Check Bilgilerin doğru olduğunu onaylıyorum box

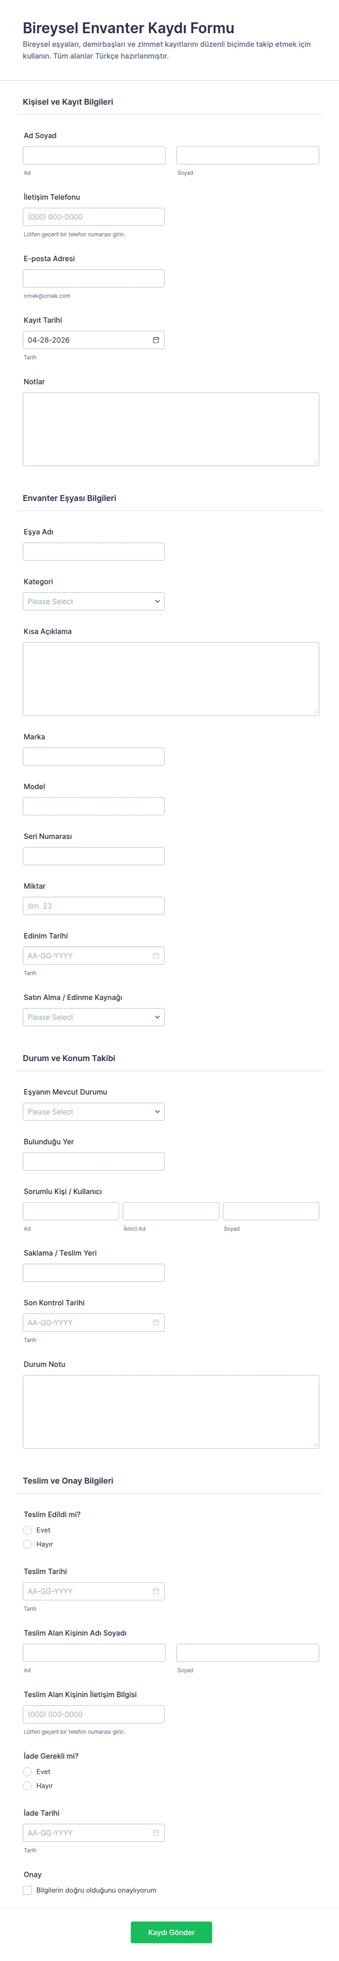coord(27,1889)
